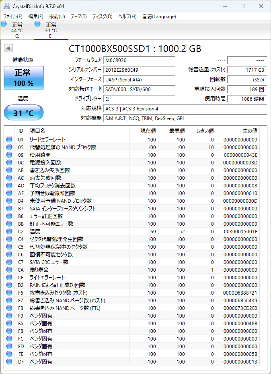Image resolution: width=271 pixels, height=374 pixels.
Task: Click the status orb for AD 平均ブロック消去回数
Action: click(x=9, y=185)
